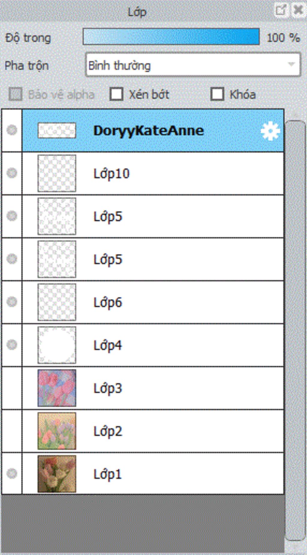Select the Lớp10 layer row
The width and height of the screenshot is (307, 555).
point(153,173)
